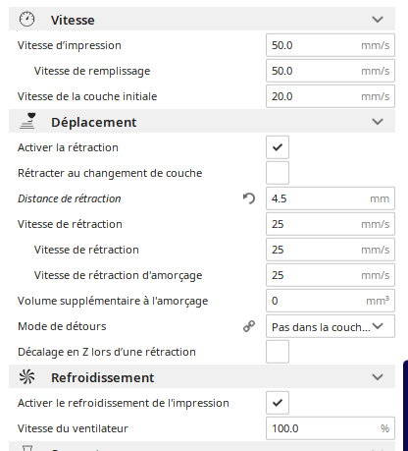The height and width of the screenshot is (451, 408).
Task: Open the Mode de détours dropdown
Action: pyautogui.click(x=331, y=326)
